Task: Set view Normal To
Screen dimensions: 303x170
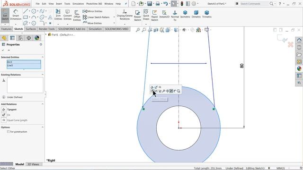Action: pyautogui.click(x=175, y=16)
